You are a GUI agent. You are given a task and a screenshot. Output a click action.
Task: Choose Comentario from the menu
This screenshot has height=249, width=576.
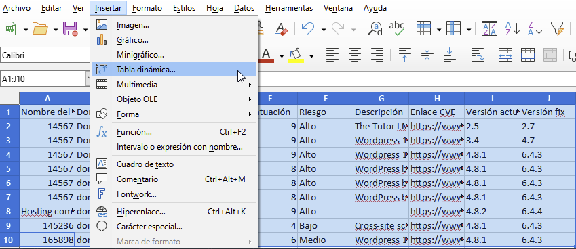tap(174, 179)
